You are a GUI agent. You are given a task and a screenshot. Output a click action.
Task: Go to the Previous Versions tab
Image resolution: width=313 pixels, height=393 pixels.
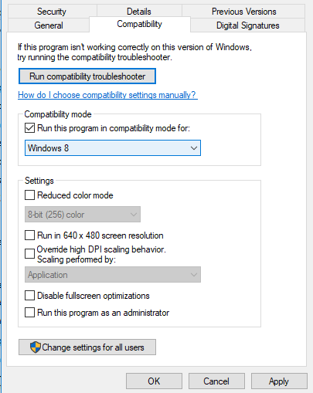(x=243, y=12)
